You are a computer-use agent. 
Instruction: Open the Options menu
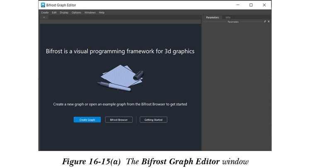coord(76,12)
